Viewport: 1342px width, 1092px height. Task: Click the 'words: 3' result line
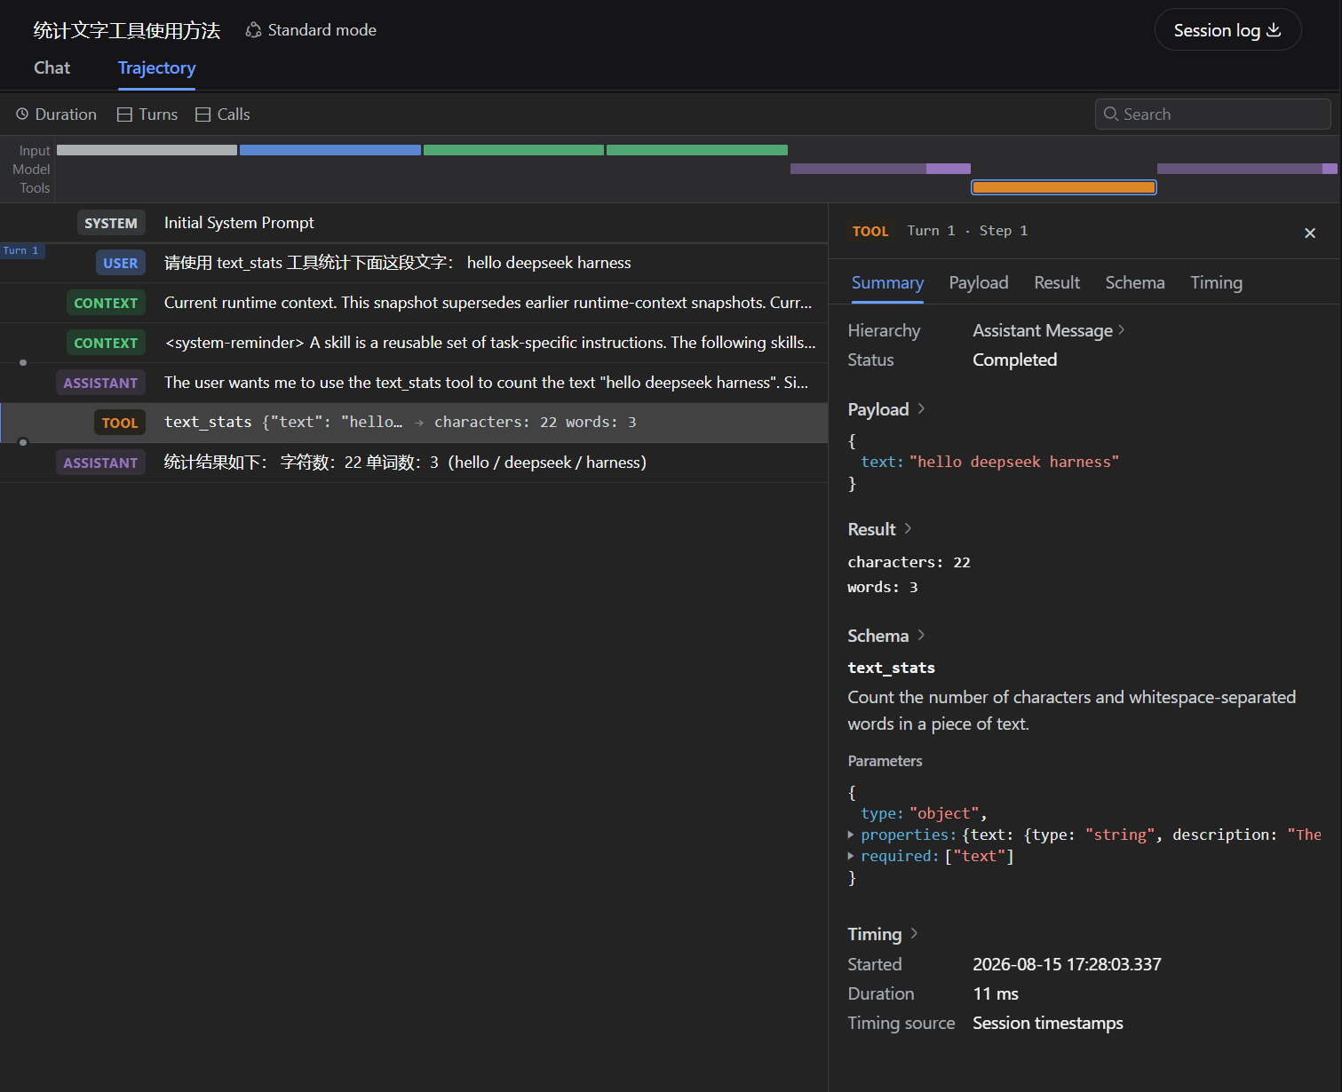pos(883,587)
